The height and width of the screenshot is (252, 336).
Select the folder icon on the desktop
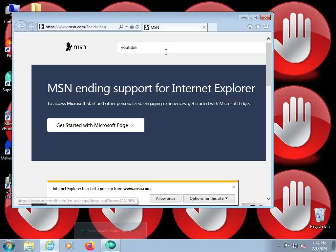pos(36,7)
